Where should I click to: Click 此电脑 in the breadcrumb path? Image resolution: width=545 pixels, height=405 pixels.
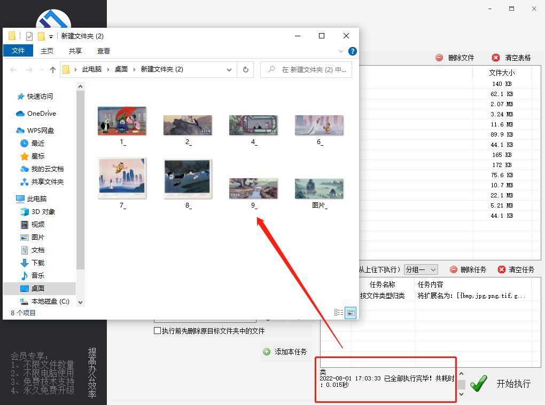pyautogui.click(x=92, y=69)
